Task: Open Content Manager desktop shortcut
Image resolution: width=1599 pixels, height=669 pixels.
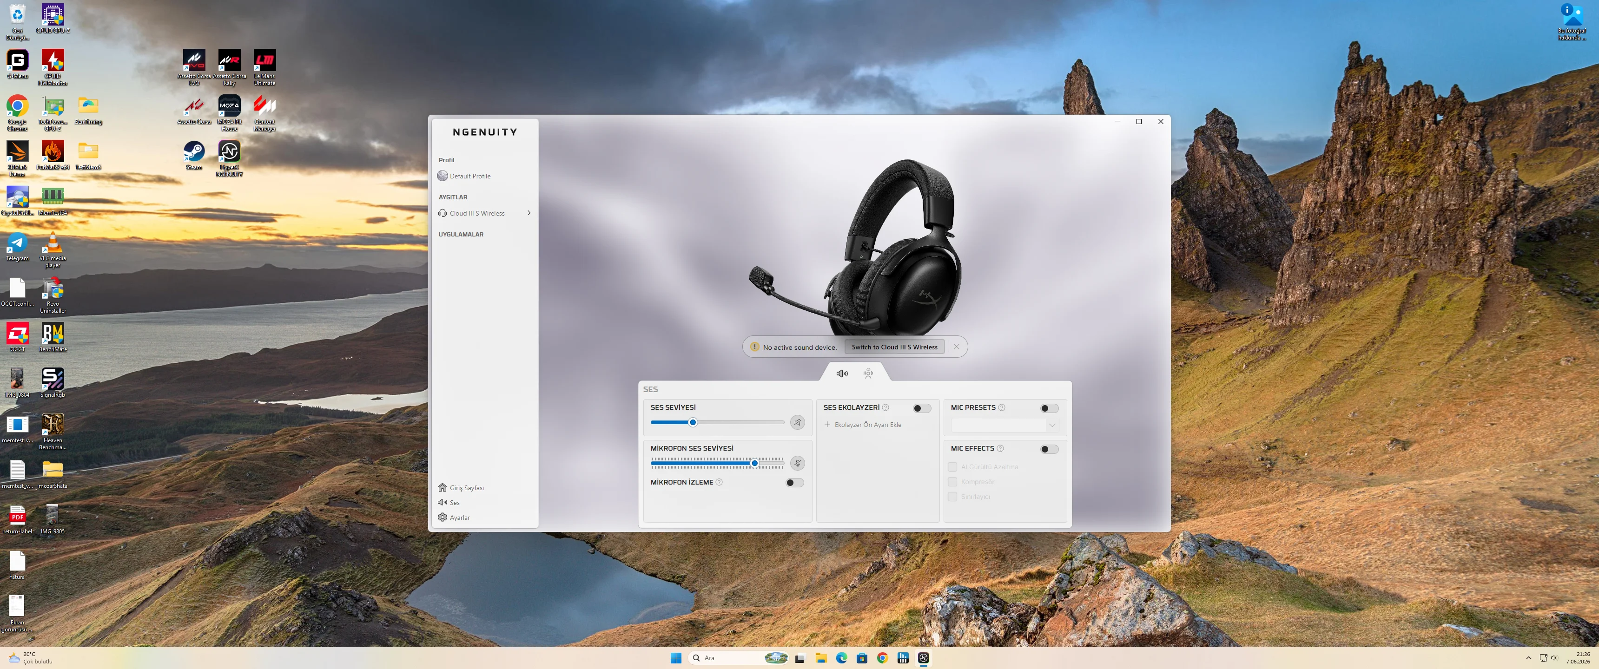Action: [x=264, y=113]
